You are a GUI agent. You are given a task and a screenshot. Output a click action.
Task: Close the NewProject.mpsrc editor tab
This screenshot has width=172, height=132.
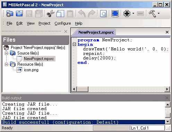[x=167, y=32]
